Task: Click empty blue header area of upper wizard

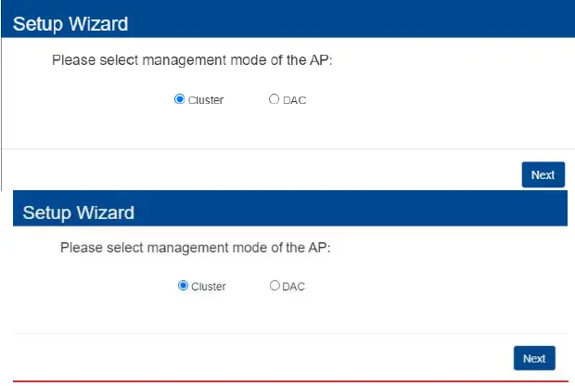Action: pyautogui.click(x=371, y=20)
